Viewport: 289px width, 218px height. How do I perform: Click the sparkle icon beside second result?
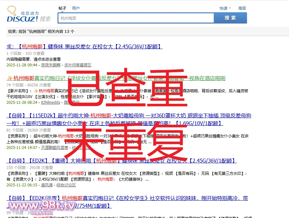tap(9, 78)
